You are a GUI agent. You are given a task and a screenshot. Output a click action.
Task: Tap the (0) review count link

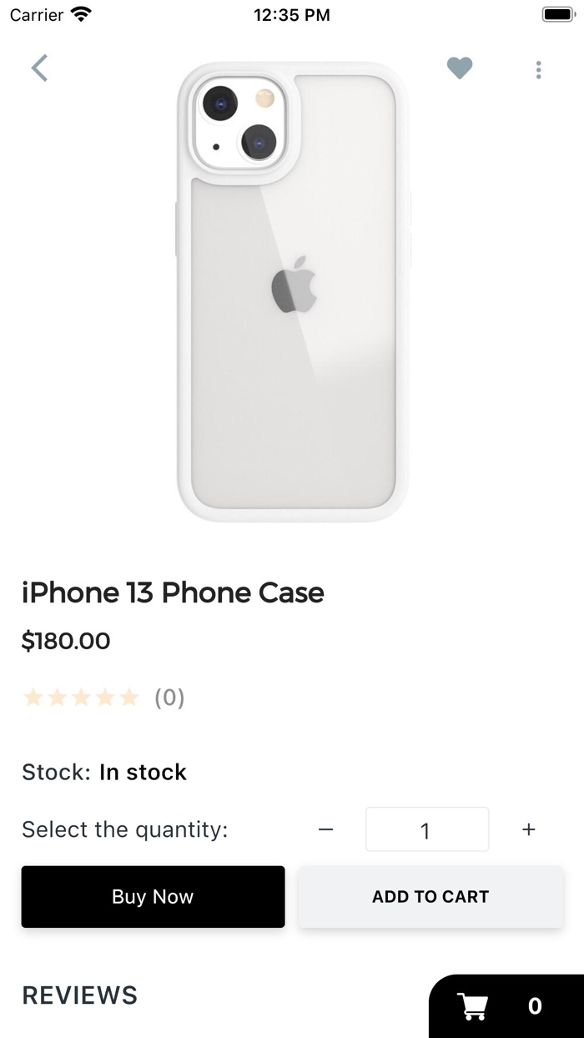point(170,698)
